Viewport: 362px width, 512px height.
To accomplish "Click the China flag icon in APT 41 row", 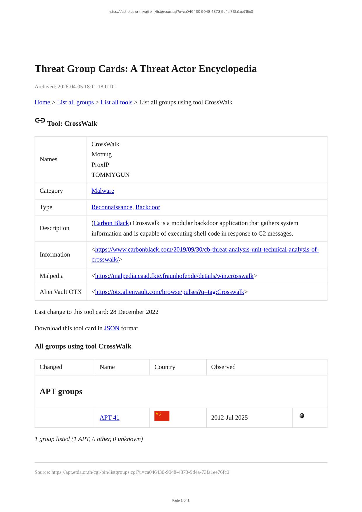I will [x=162, y=416].
